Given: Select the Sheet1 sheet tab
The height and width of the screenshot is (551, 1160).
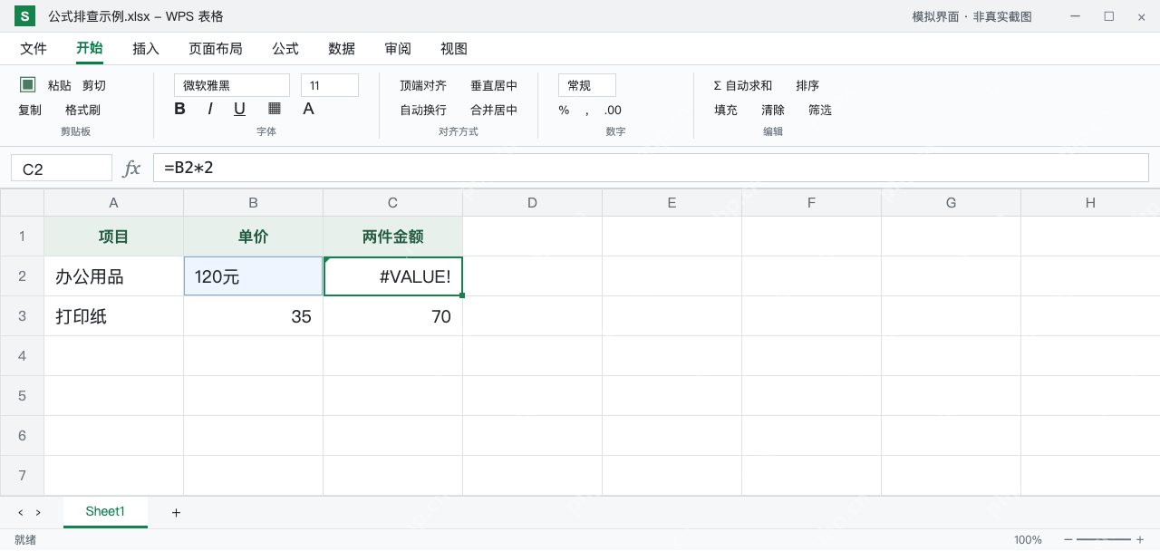Looking at the screenshot, I should [x=105, y=512].
